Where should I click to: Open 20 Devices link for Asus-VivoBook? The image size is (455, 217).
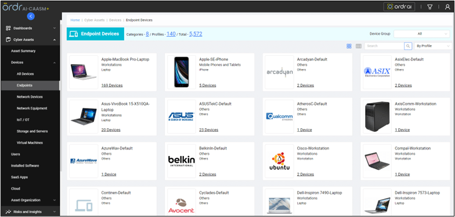pos(111,130)
